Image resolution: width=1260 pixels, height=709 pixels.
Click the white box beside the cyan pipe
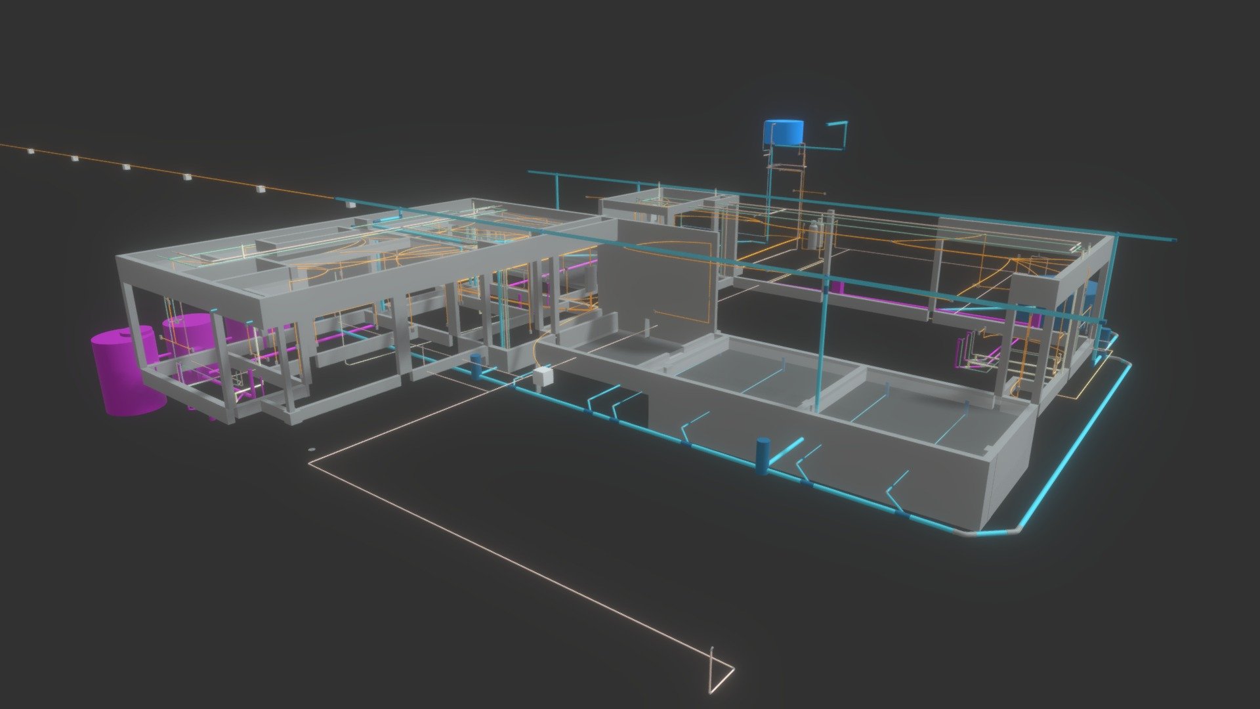tap(544, 377)
